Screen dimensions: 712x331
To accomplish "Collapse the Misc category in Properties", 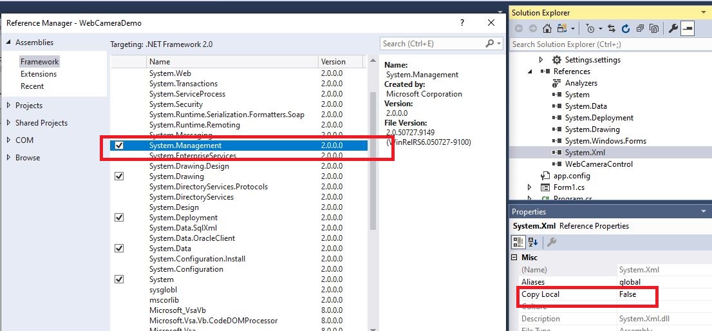I will click(514, 258).
